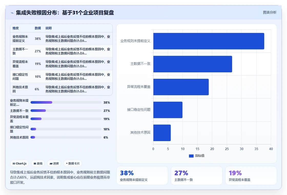Click the 业务规则未提前定义 chart axis label
This screenshot has width=287, height=195.
[x=135, y=41]
